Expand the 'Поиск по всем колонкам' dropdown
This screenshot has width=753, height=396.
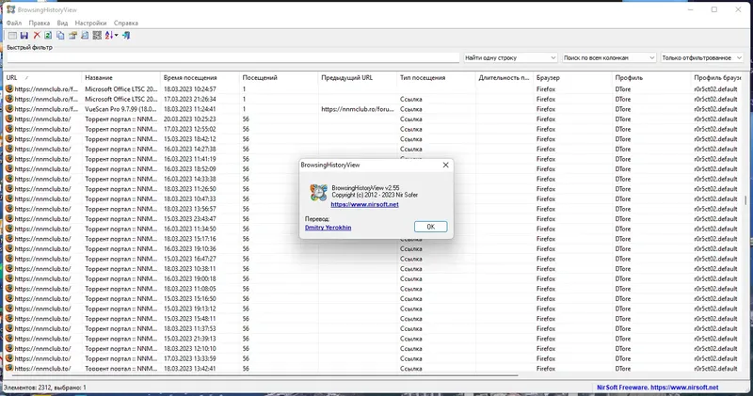(x=651, y=57)
